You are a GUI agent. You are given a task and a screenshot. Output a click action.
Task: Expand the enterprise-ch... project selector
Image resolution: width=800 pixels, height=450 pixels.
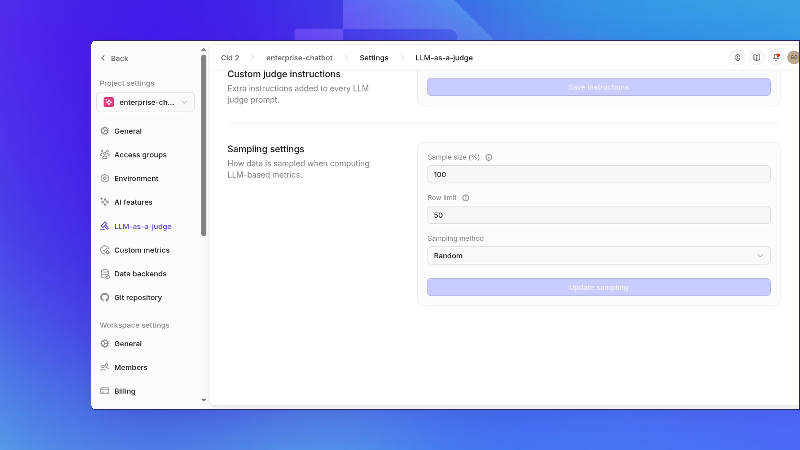click(x=146, y=102)
